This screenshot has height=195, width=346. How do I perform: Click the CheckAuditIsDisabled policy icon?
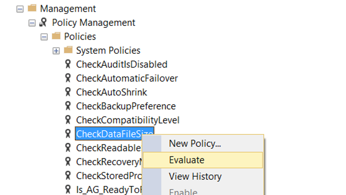(68, 64)
